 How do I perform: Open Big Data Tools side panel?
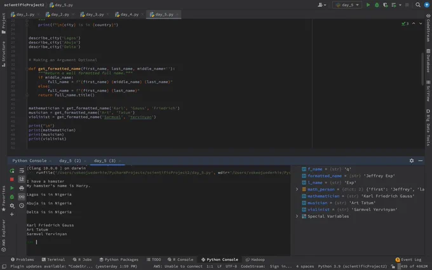click(x=428, y=127)
